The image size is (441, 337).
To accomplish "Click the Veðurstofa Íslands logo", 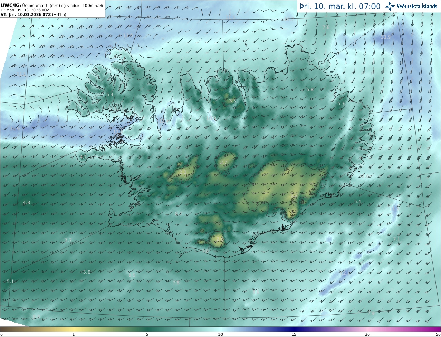I will [411, 6].
